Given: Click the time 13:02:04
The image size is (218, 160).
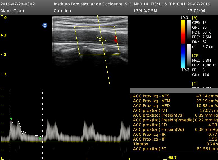Looking at the screenshot, I should pos(196,11).
